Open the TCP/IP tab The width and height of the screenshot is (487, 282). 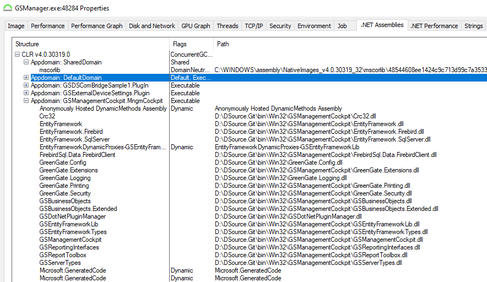point(254,26)
